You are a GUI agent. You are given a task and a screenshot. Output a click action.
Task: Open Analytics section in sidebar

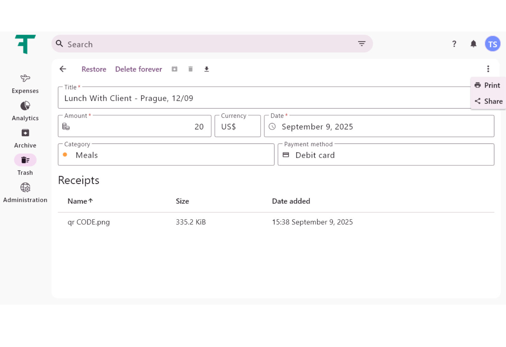(x=25, y=111)
